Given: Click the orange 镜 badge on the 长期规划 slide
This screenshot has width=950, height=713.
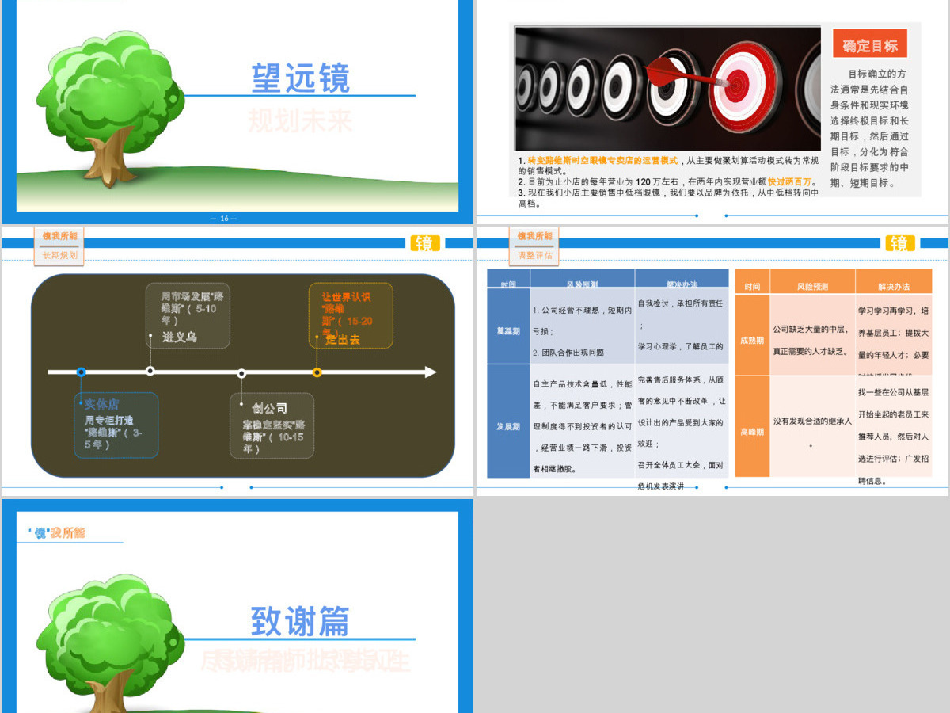Looking at the screenshot, I should [425, 243].
